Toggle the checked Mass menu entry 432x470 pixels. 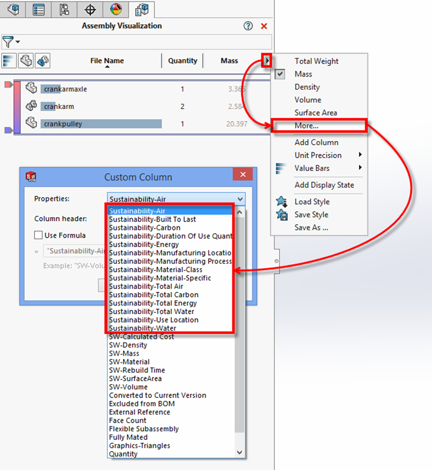pyautogui.click(x=303, y=74)
